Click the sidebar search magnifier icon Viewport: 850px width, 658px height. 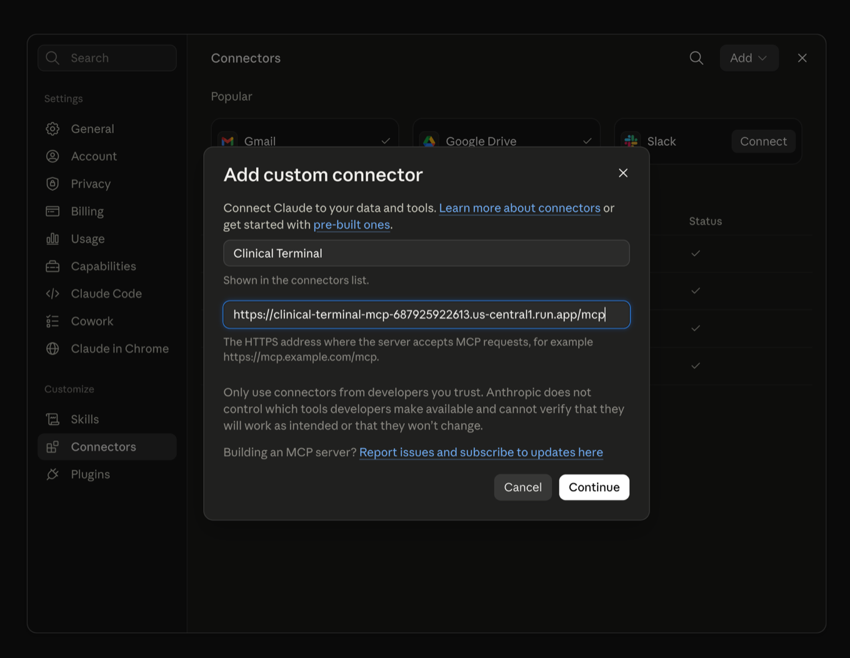[x=52, y=58]
